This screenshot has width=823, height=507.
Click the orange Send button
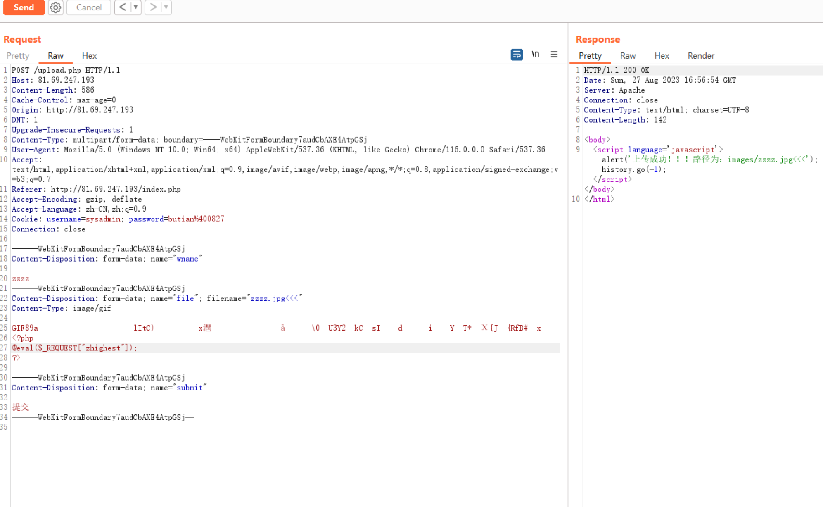(24, 7)
